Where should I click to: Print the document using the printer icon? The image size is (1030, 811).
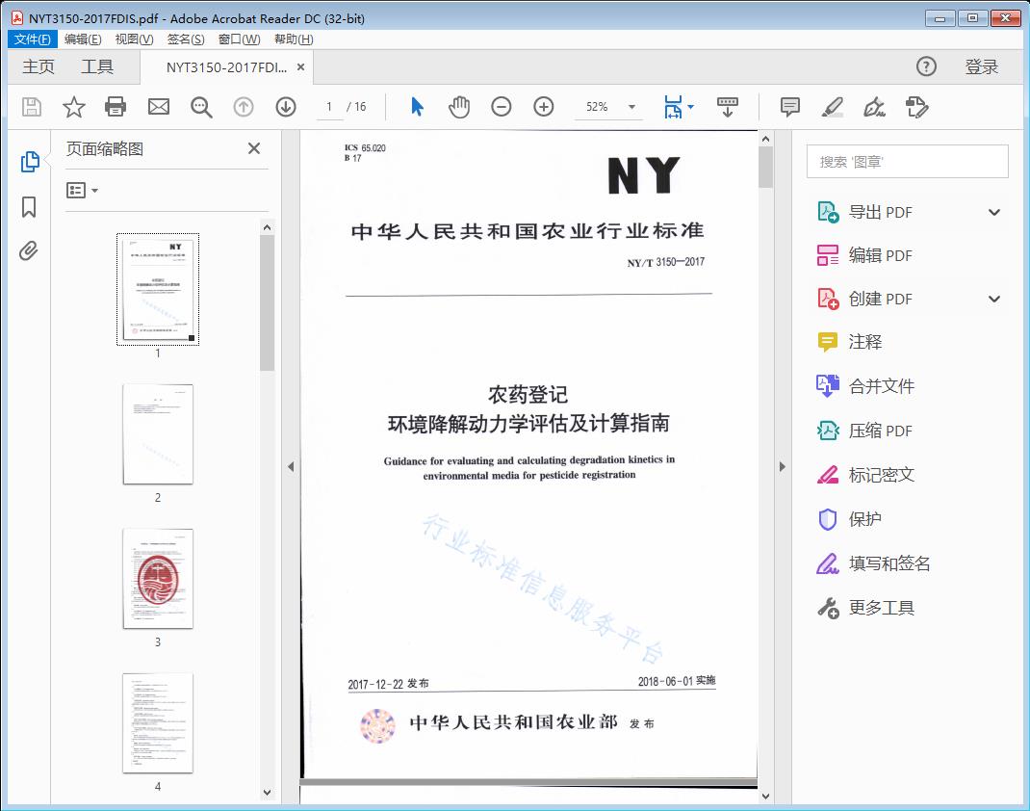116,107
